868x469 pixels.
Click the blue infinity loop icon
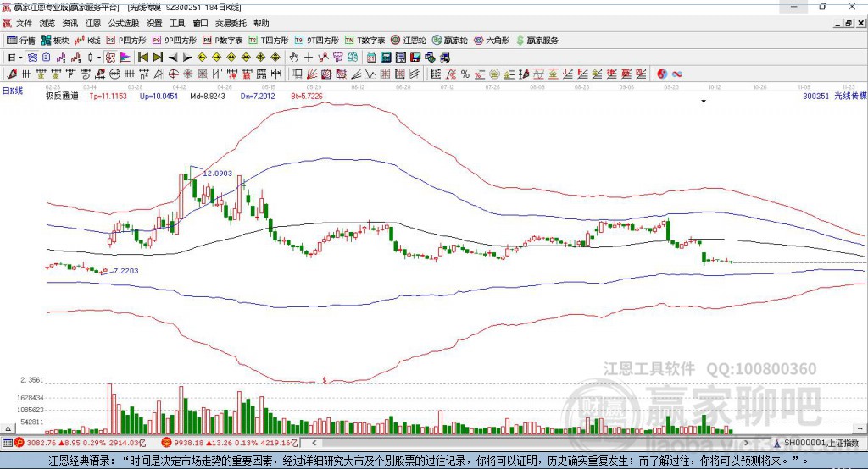pyautogui.click(x=677, y=74)
